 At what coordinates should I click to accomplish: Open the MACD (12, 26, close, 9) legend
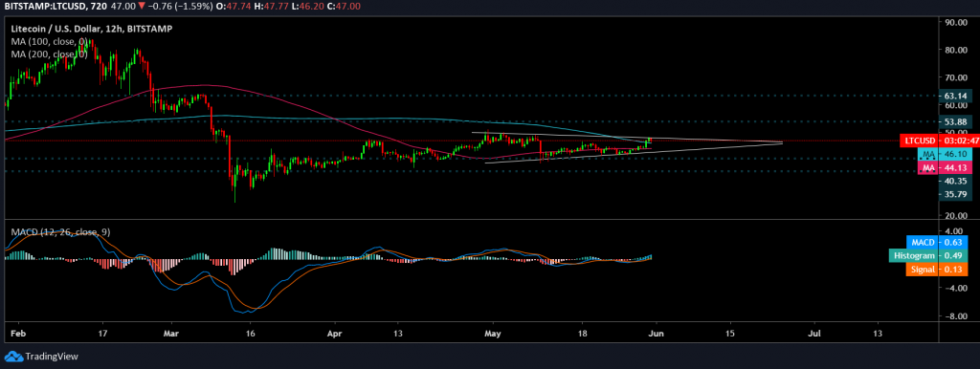pyautogui.click(x=60, y=231)
